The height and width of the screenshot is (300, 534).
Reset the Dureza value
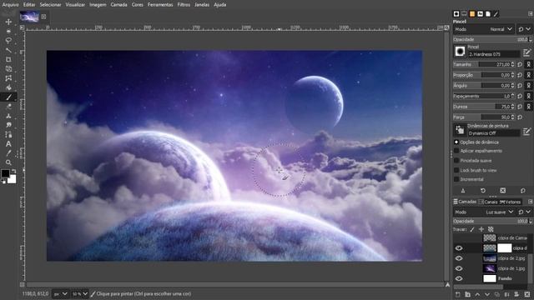coord(520,107)
